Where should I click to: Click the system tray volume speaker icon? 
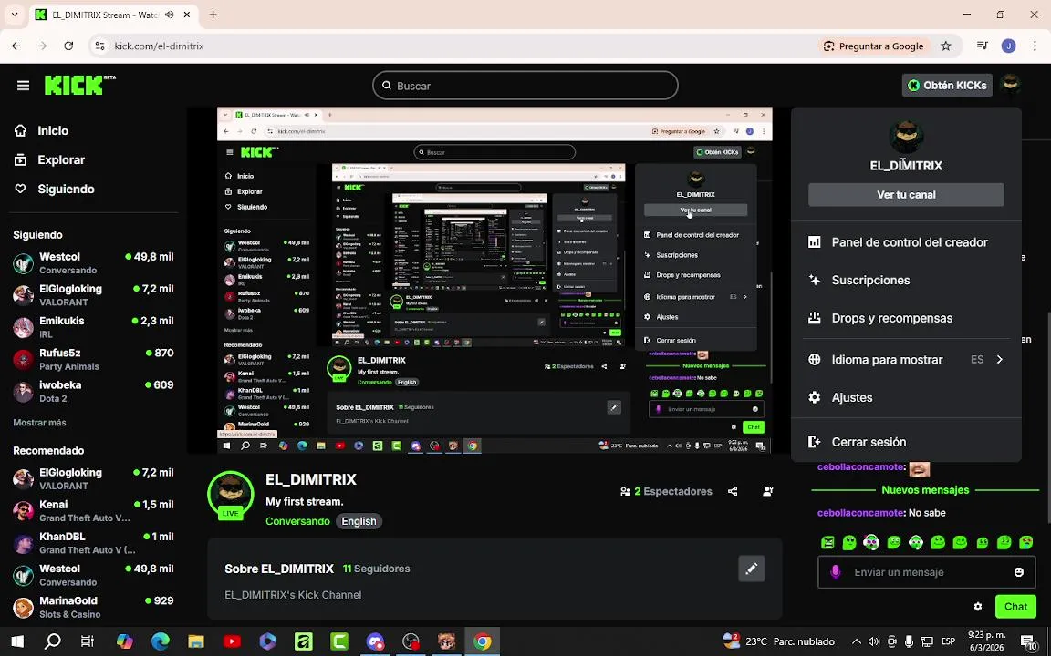tap(873, 642)
